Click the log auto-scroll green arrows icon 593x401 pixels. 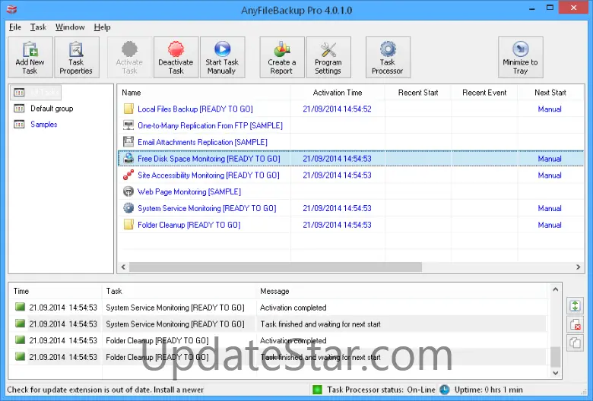(575, 306)
